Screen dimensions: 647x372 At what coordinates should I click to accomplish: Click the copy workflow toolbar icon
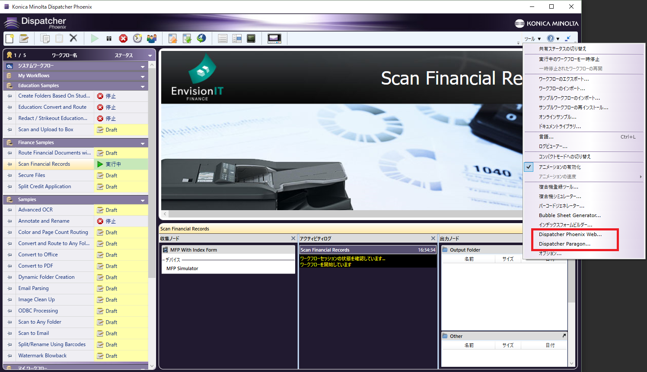[45, 38]
